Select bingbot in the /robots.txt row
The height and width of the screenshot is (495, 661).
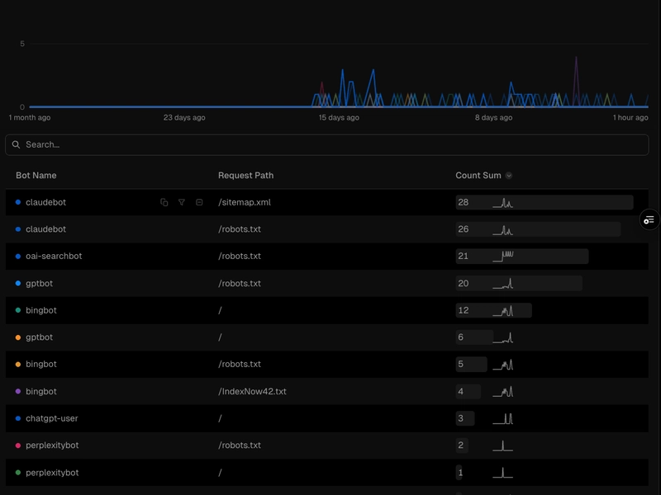pyautogui.click(x=41, y=365)
